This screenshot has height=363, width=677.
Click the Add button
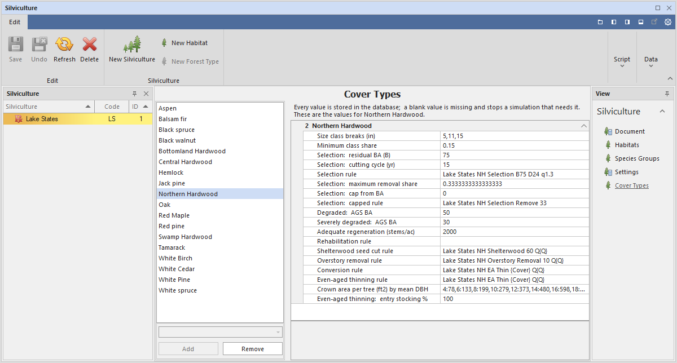click(x=188, y=349)
